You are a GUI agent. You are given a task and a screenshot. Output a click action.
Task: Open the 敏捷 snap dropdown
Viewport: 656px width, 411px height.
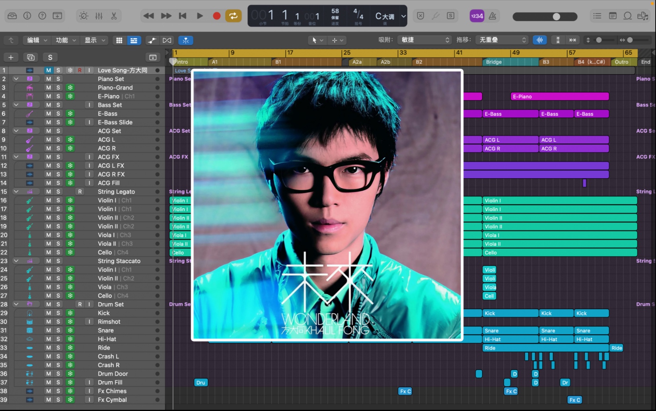pyautogui.click(x=424, y=40)
